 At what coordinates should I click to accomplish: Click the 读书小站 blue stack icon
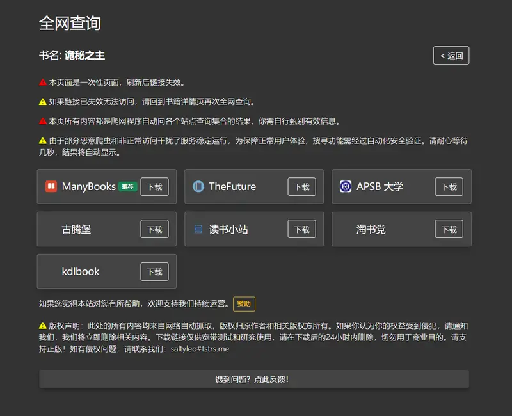pyautogui.click(x=198, y=229)
